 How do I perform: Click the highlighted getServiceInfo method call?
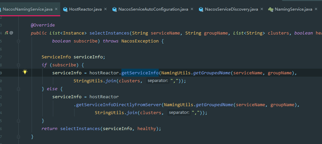[140, 73]
